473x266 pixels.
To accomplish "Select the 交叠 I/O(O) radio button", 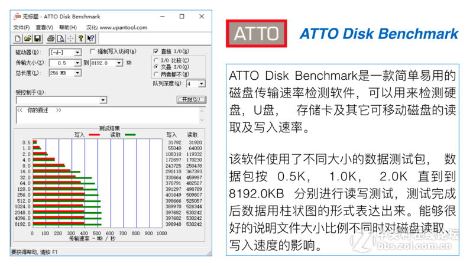I will 156,67.
